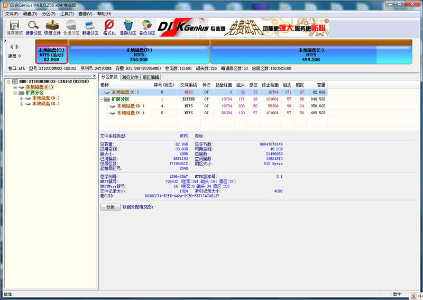
Task: Click the Format (格式化) toolbar icon
Action: 109,28
